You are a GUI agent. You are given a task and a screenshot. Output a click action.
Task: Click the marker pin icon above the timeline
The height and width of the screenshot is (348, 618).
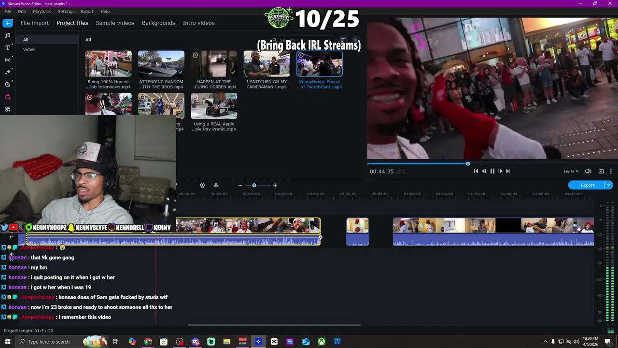(x=202, y=185)
